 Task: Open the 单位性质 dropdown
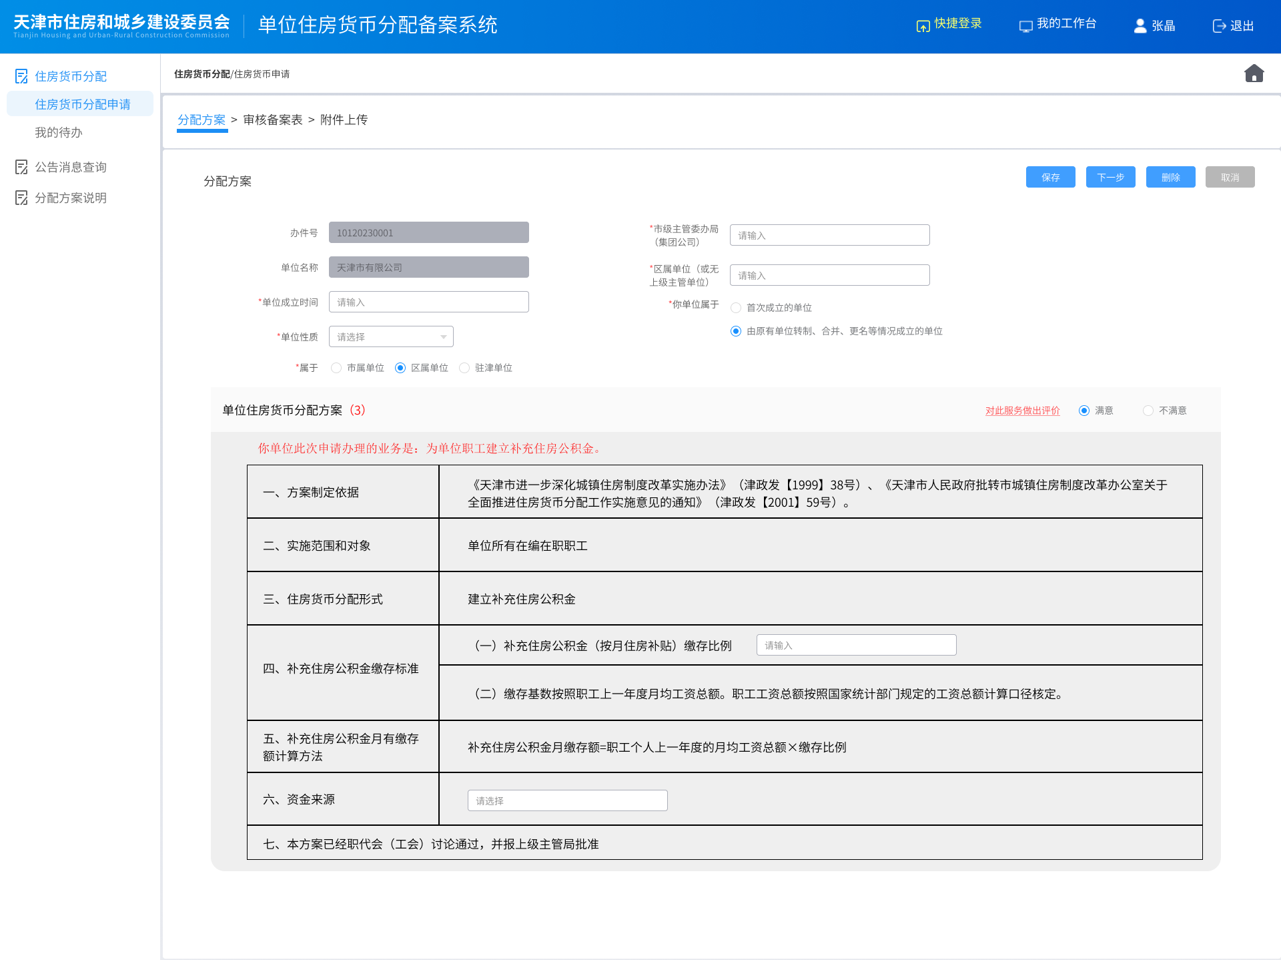[391, 336]
